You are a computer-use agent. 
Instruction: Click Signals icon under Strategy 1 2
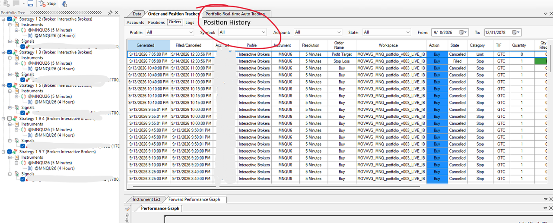[17, 41]
